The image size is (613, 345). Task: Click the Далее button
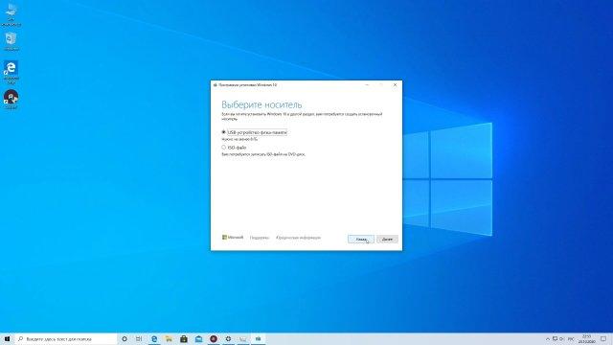tap(387, 239)
